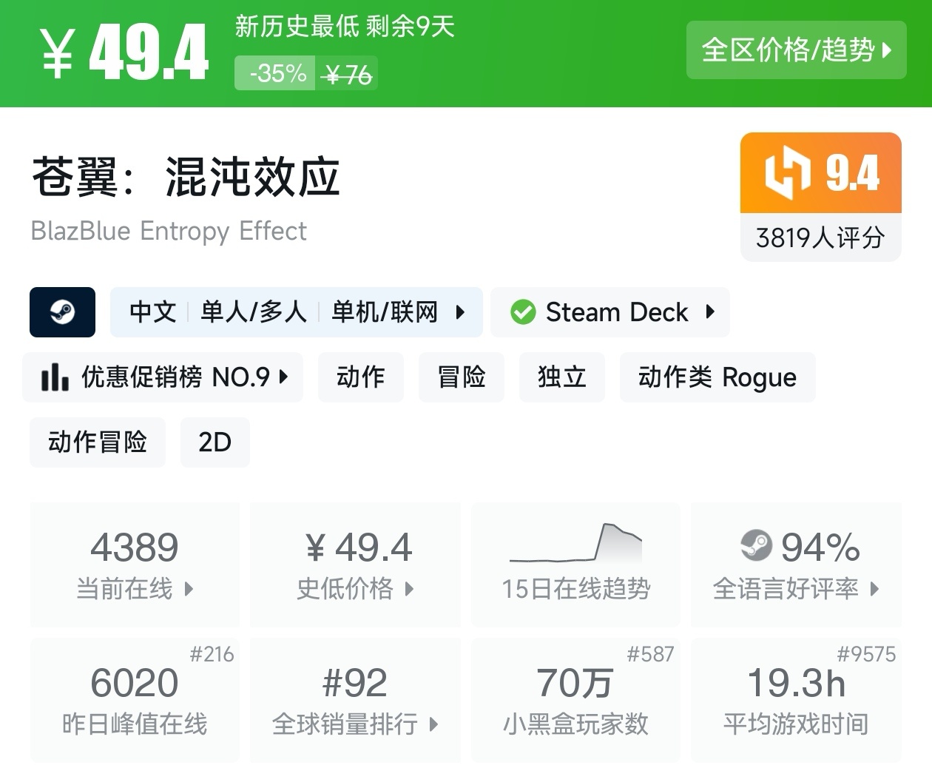Select the 动作 tag

(x=361, y=377)
